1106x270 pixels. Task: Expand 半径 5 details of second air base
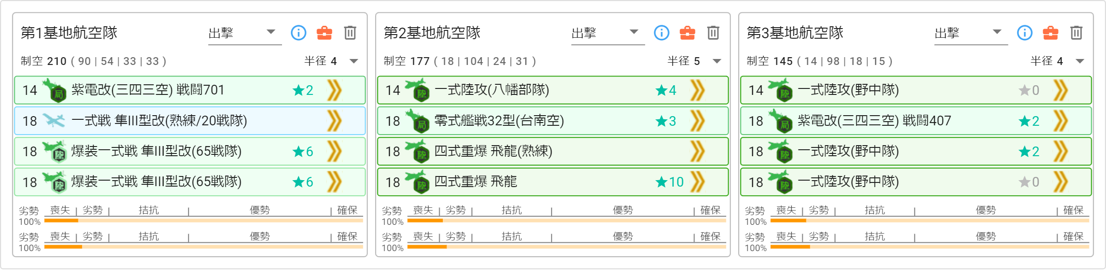[717, 61]
